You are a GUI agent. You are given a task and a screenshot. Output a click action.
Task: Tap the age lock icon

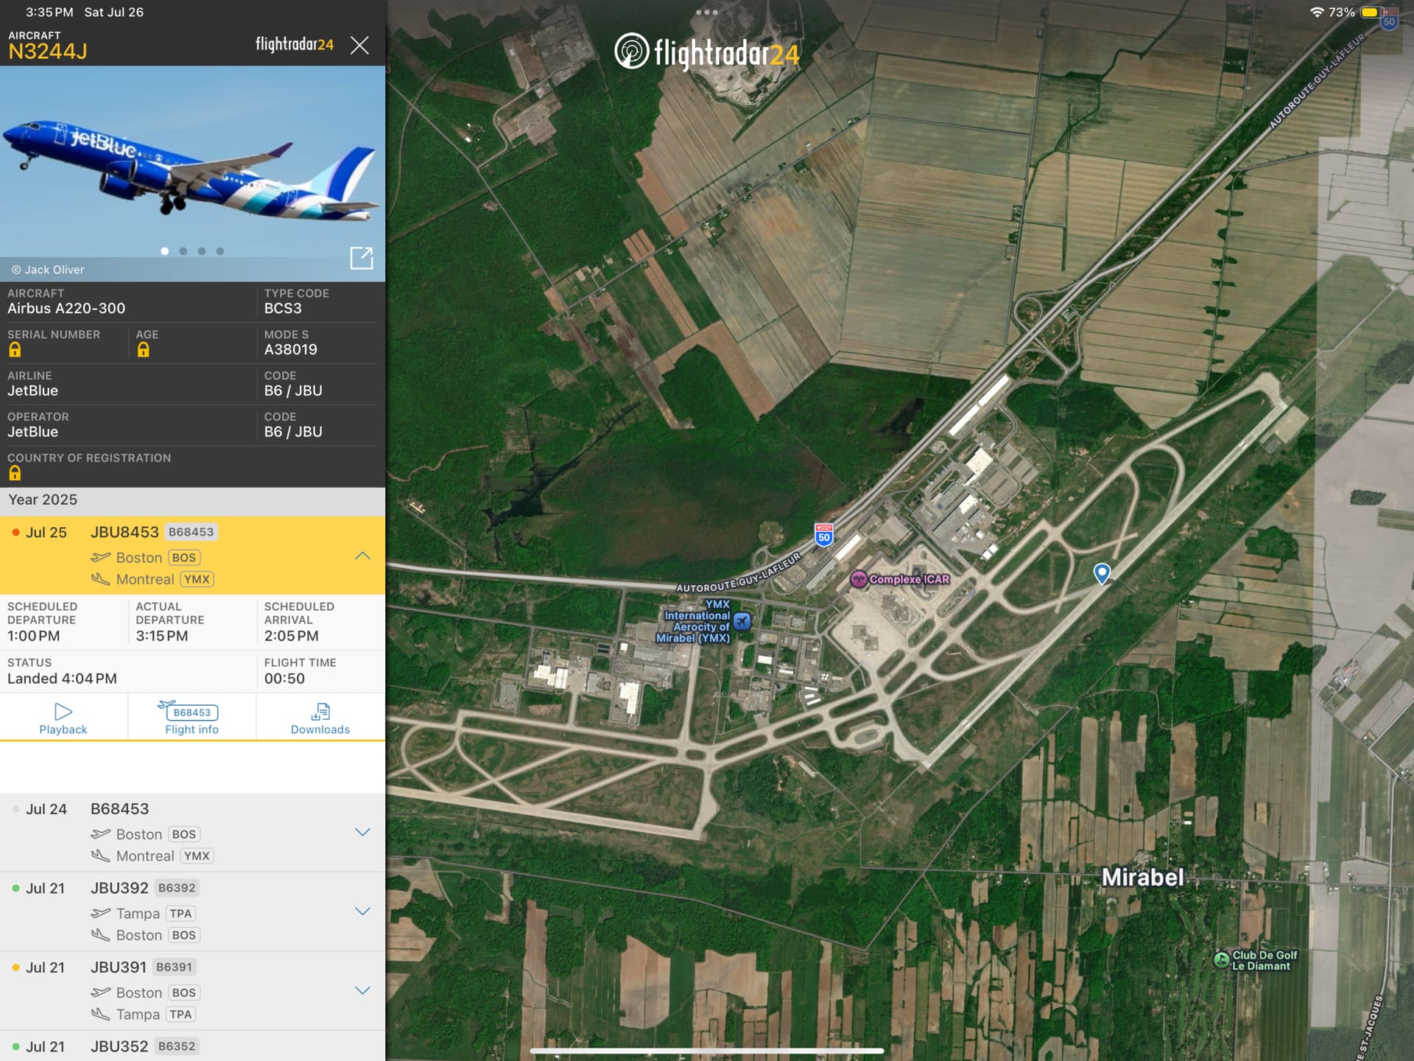[144, 350]
